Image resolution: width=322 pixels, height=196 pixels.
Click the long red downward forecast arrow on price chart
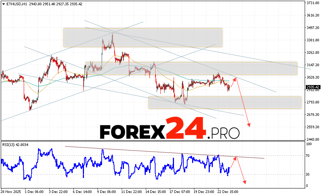(243, 102)
